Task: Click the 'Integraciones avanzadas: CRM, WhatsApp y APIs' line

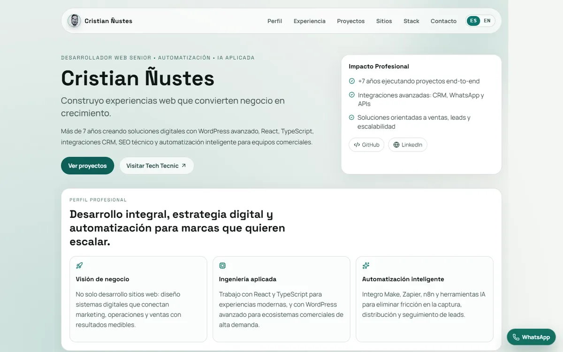Action: [x=421, y=99]
